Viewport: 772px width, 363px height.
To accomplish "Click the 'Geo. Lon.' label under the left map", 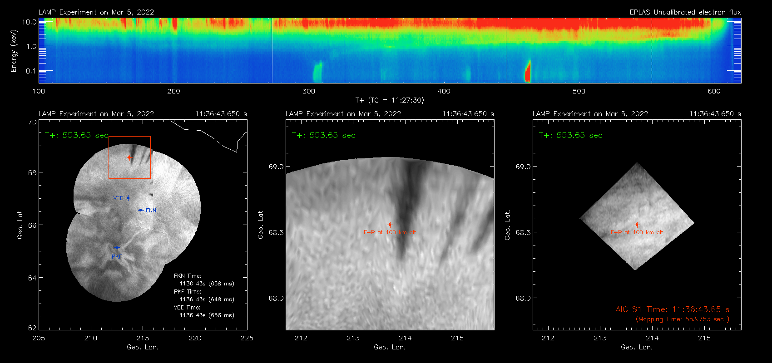I will [x=143, y=347].
